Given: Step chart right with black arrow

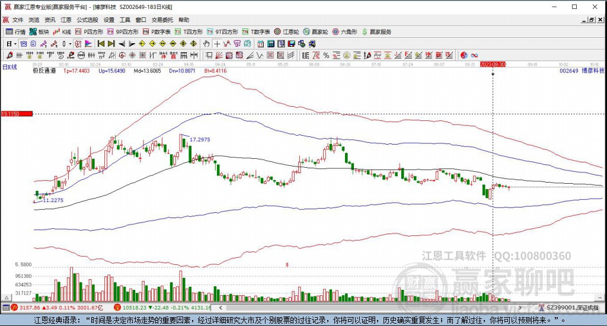Looking at the screenshot, I should tap(132, 44).
